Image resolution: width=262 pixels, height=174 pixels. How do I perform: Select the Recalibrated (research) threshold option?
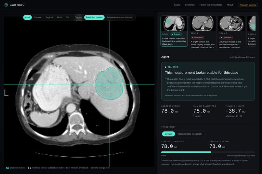coord(190,134)
